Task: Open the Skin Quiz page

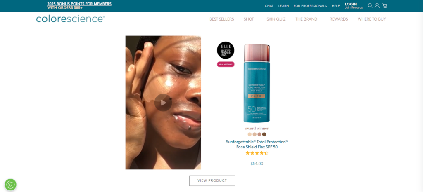Action: point(276,19)
